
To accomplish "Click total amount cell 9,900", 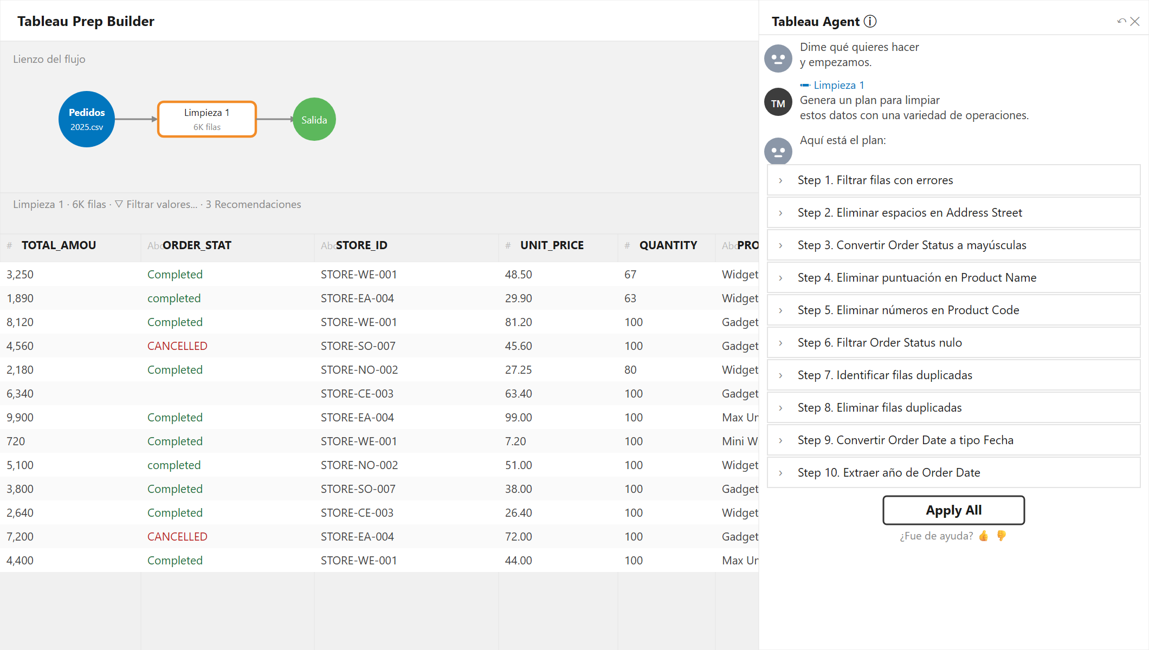I will [x=20, y=418].
